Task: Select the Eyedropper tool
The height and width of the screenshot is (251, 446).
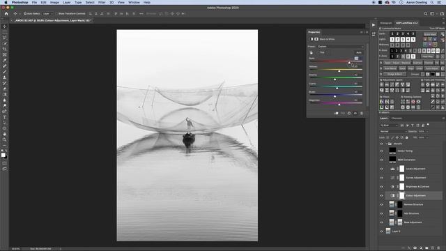Action: point(4,61)
